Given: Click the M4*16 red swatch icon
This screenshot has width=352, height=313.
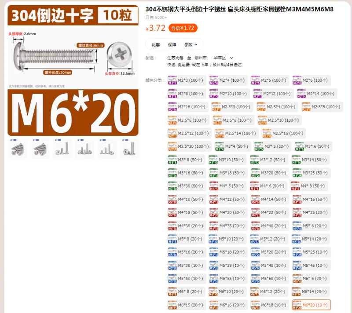Looking at the screenshot, I should (297, 199).
